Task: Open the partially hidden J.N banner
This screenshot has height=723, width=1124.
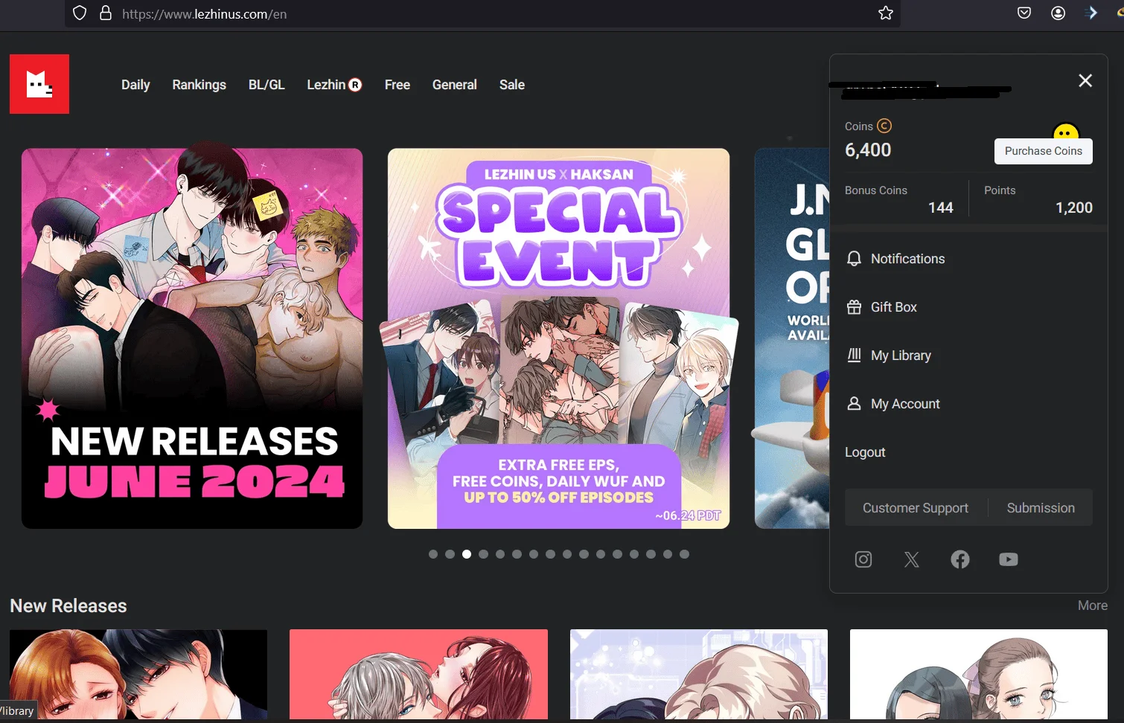Action: 792,338
